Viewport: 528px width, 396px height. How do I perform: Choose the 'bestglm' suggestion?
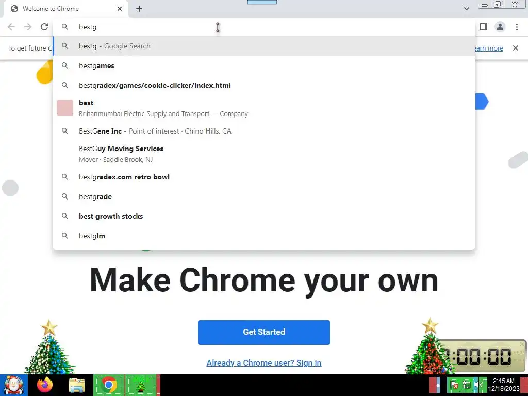pos(264,236)
